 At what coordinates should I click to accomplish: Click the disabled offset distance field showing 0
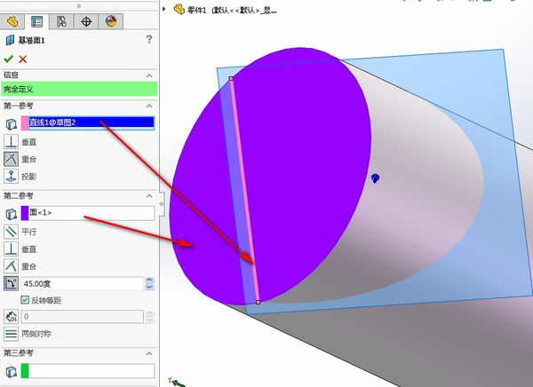click(x=83, y=317)
